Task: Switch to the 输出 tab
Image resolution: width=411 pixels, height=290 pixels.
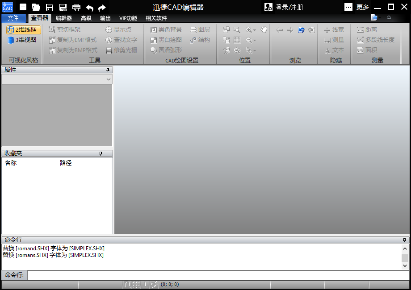Action: (105, 18)
